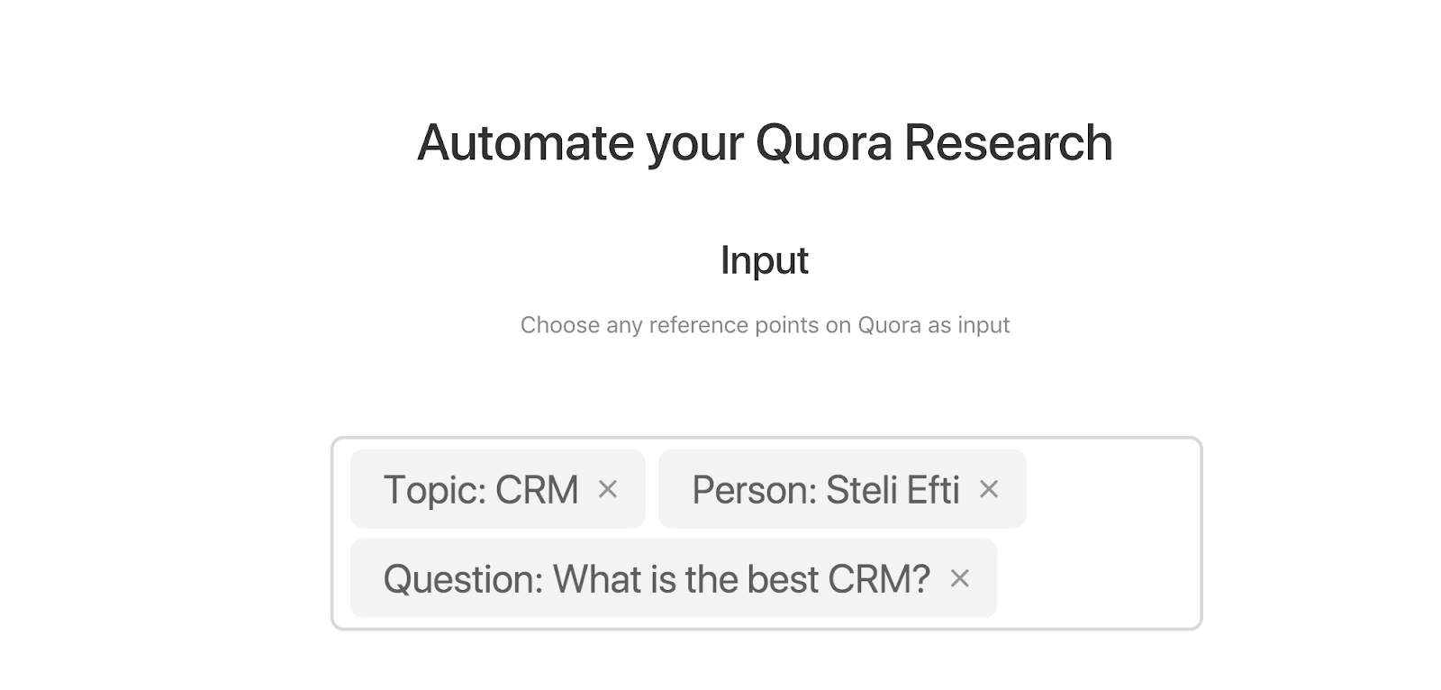Focus the input field right of Steli Efti tag
Screen dimensions: 1441x690
coord(1112,489)
